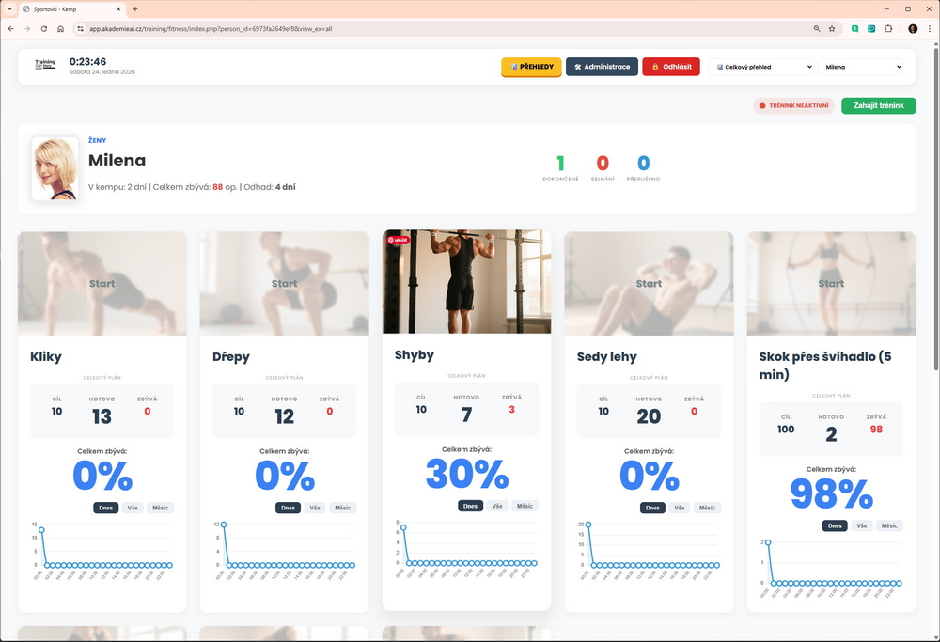
Task: Select the 'Sportovci - Kemp' browser tab
Action: 70,8
